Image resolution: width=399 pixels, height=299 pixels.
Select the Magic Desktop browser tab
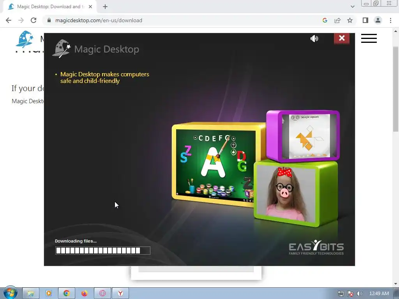coord(49,7)
